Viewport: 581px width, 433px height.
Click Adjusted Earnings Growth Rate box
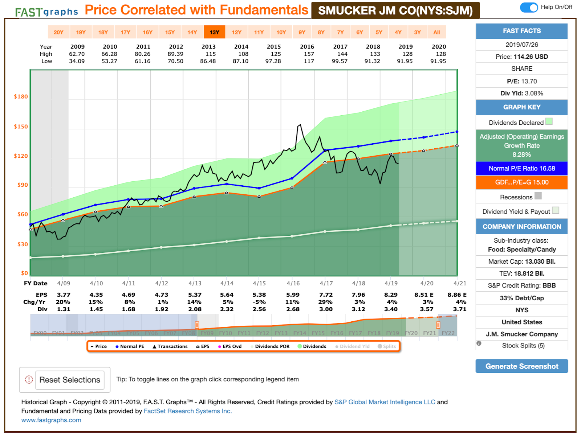point(522,145)
